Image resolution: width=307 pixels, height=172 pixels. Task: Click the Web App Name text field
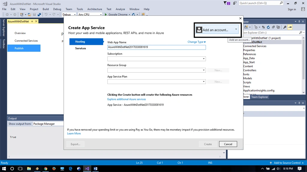pyautogui.click(x=156, y=47)
